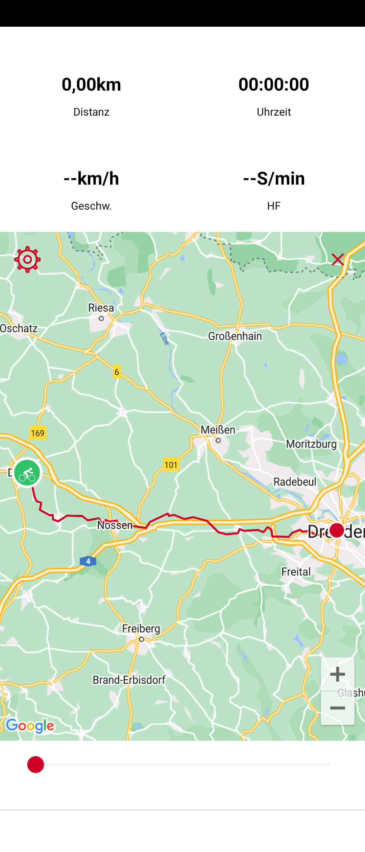Tap the red end marker at Dresden

(x=337, y=530)
